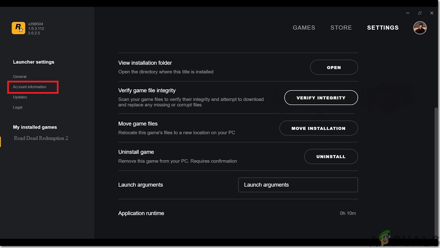The width and height of the screenshot is (440, 248).
Task: Select the SETTINGS tab
Action: click(383, 28)
